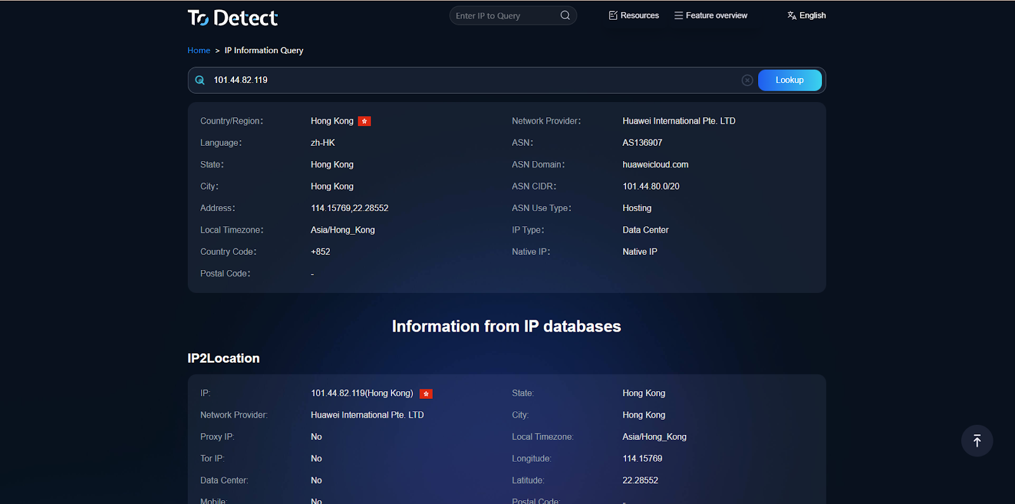The image size is (1015, 504).
Task: Select the ASN CIDR 101.44.80.0/20 value
Action: point(651,186)
